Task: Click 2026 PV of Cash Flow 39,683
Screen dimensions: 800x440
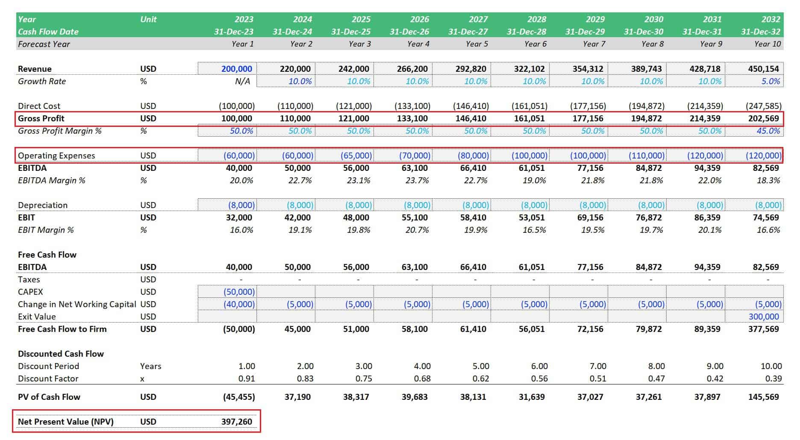Action: [x=415, y=397]
